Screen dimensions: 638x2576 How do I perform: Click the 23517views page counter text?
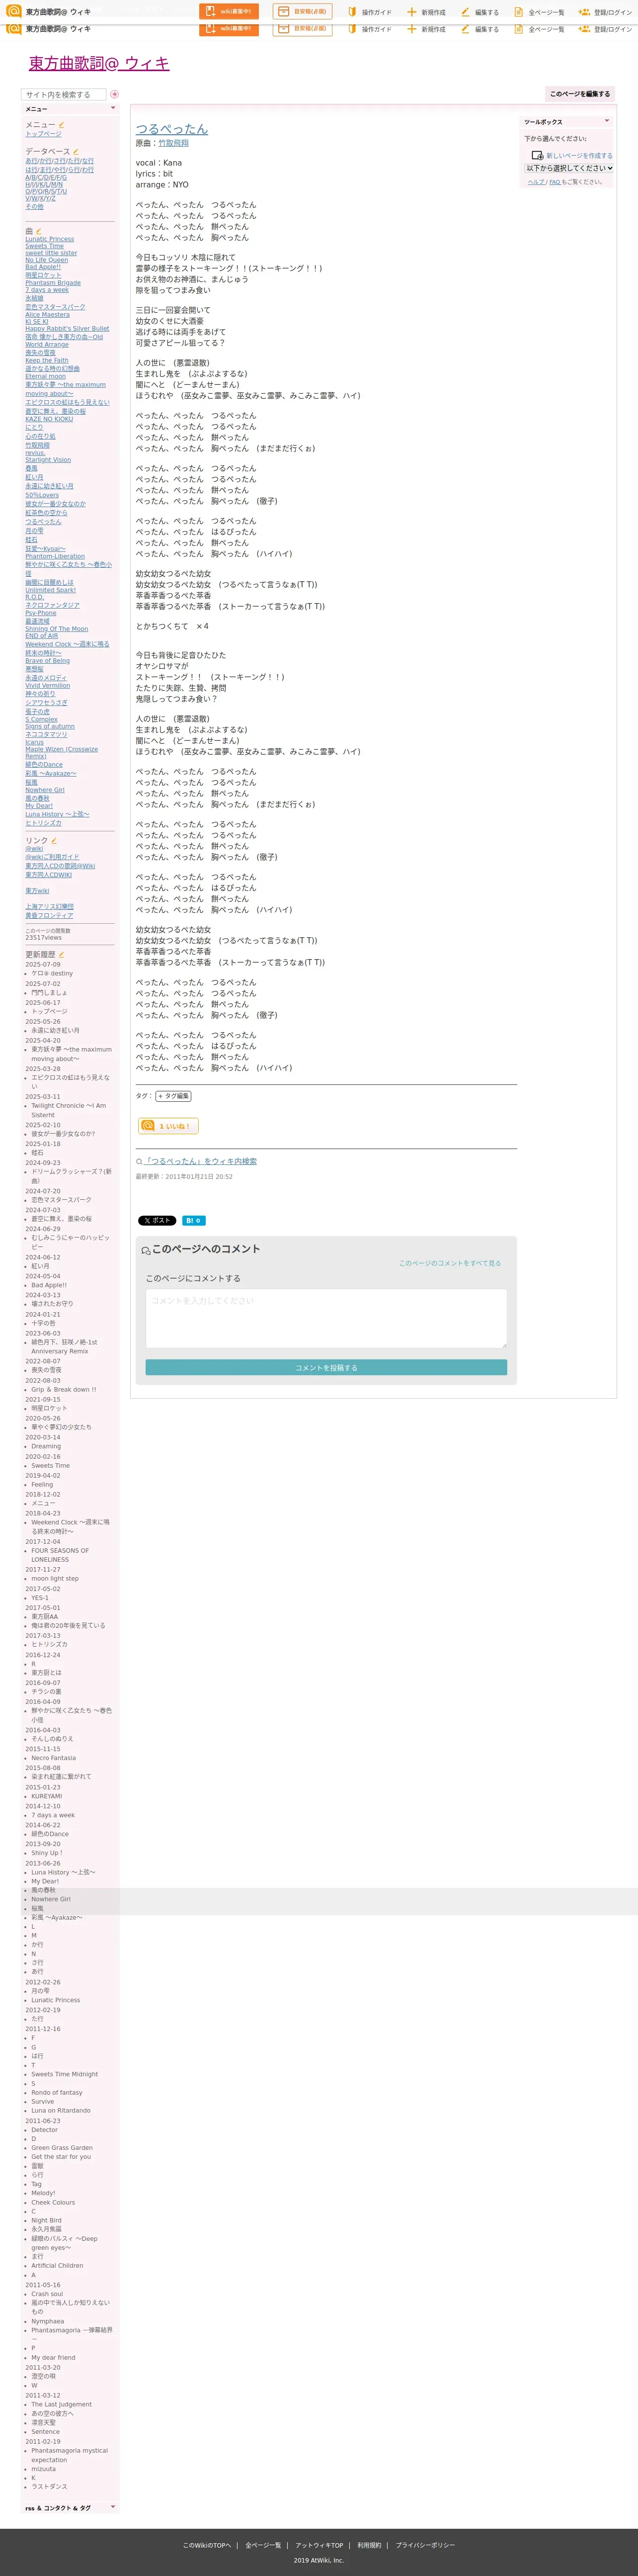pyautogui.click(x=43, y=938)
